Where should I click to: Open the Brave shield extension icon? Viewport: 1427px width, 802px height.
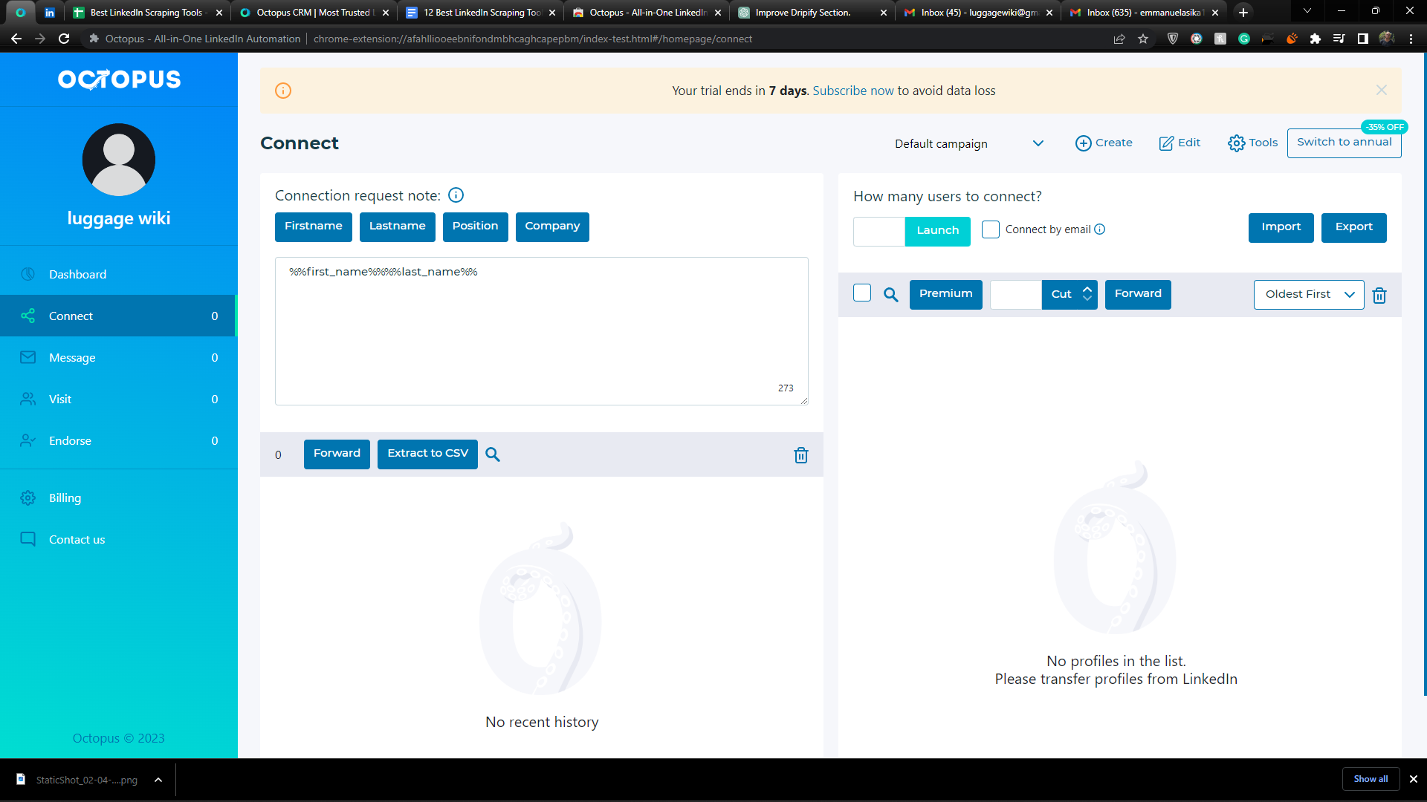pos(1173,39)
